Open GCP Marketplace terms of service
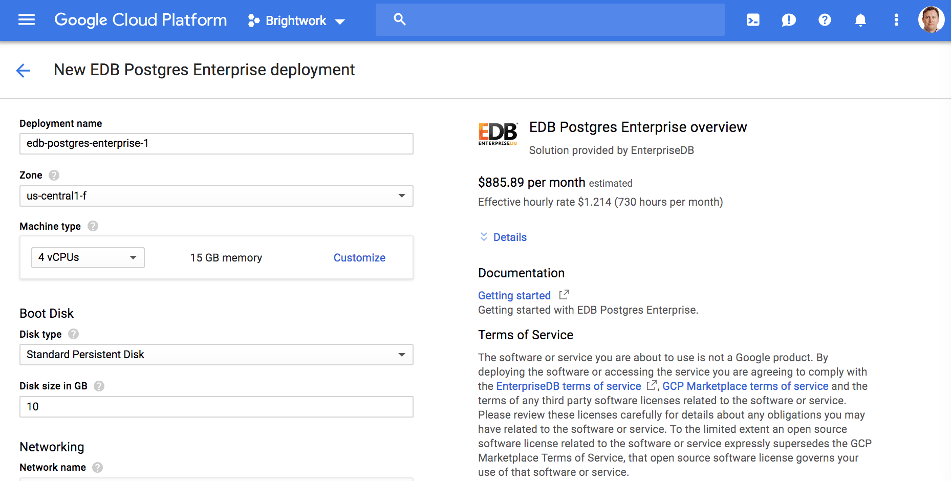The width and height of the screenshot is (951, 481). tap(745, 386)
